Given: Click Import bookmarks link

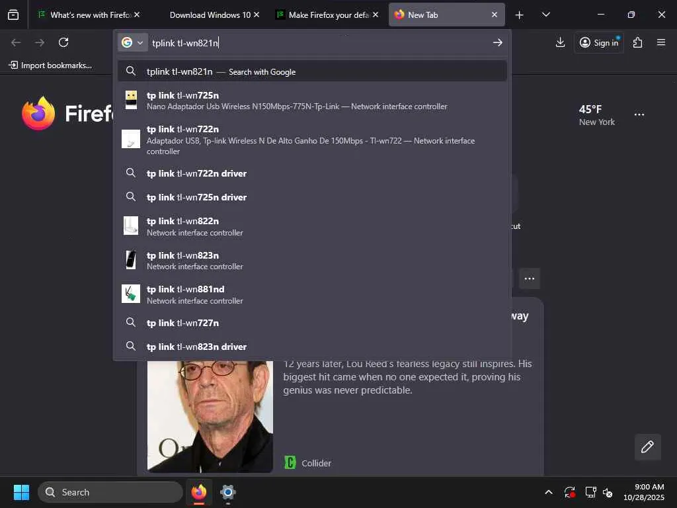Looking at the screenshot, I should [x=50, y=65].
